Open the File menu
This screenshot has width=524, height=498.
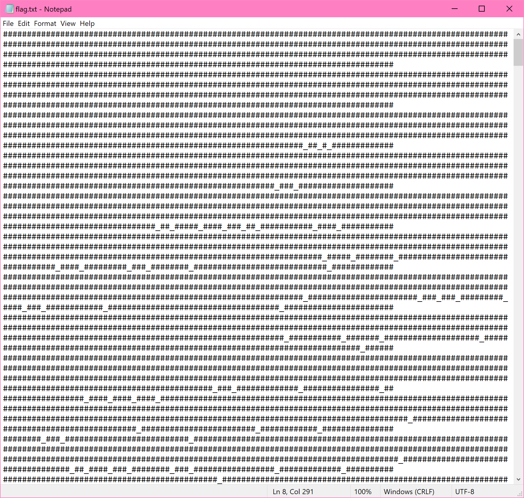[8, 24]
